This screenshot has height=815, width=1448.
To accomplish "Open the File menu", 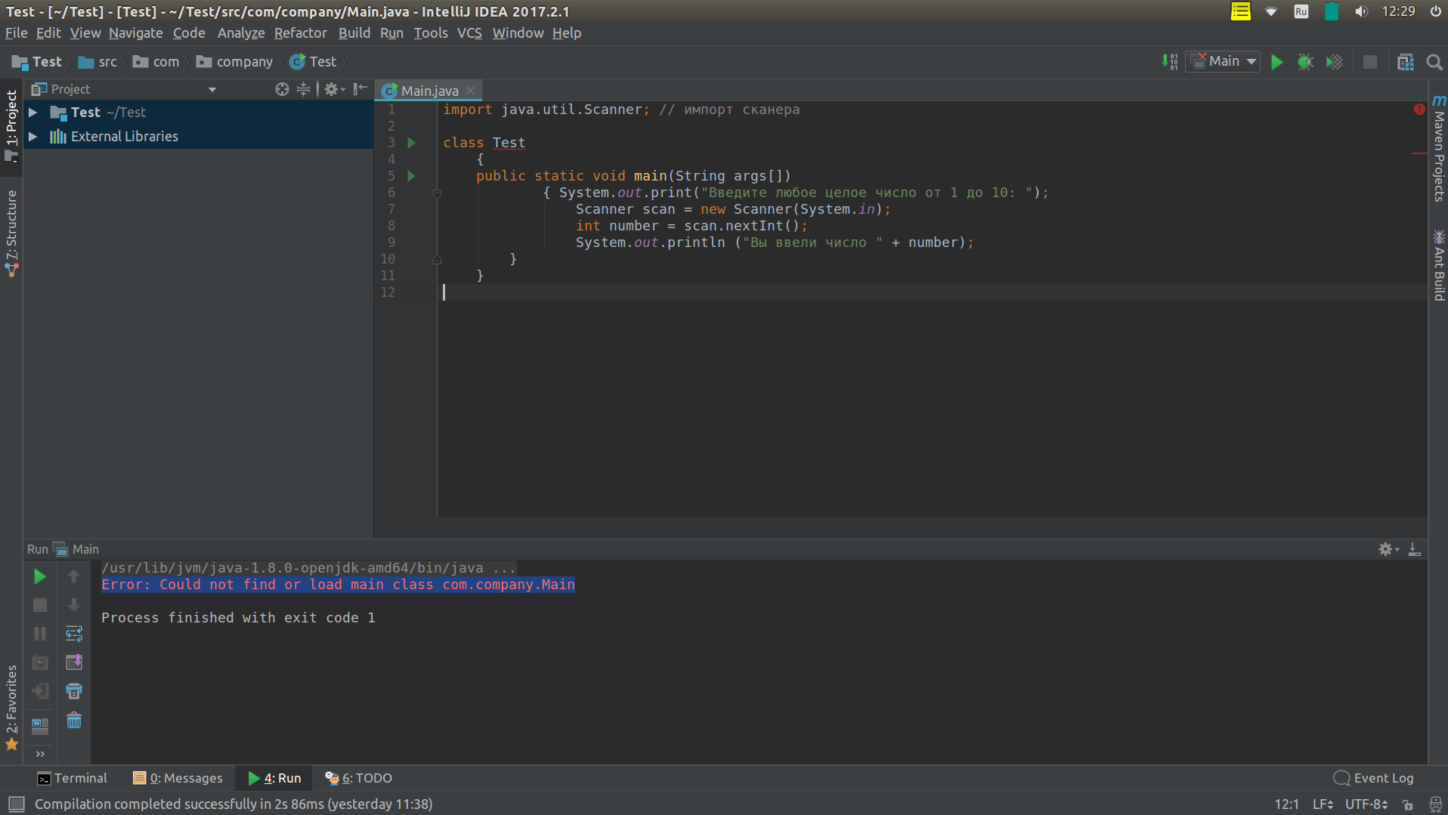I will pyautogui.click(x=16, y=33).
